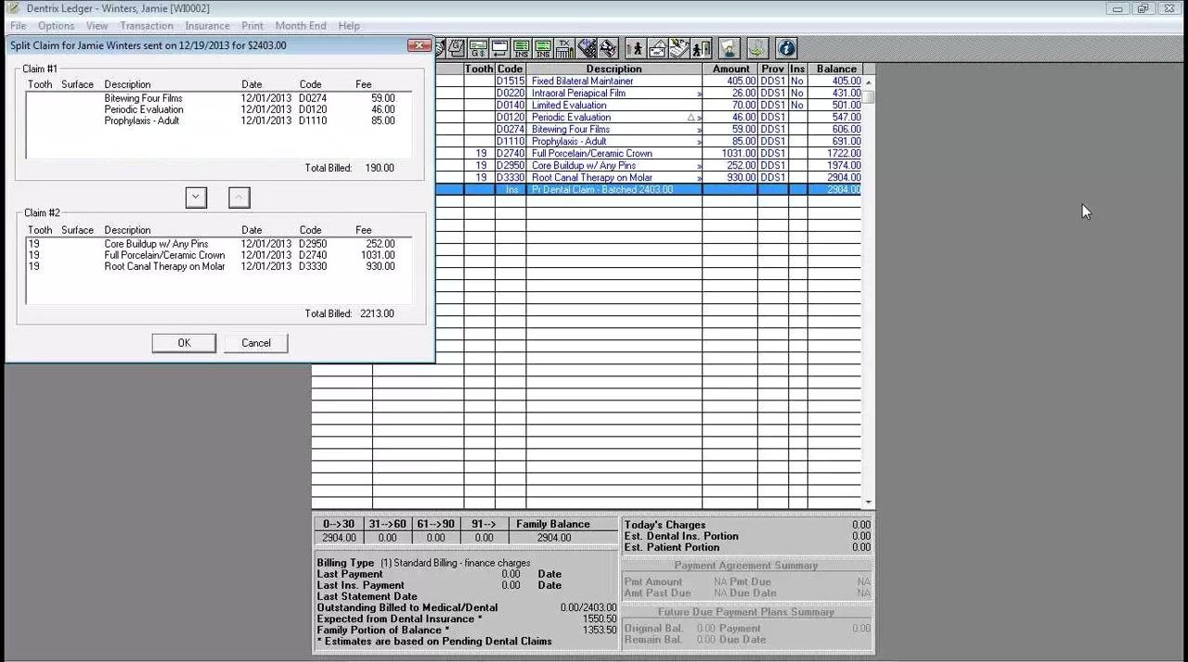Open the Month End menu

(301, 26)
